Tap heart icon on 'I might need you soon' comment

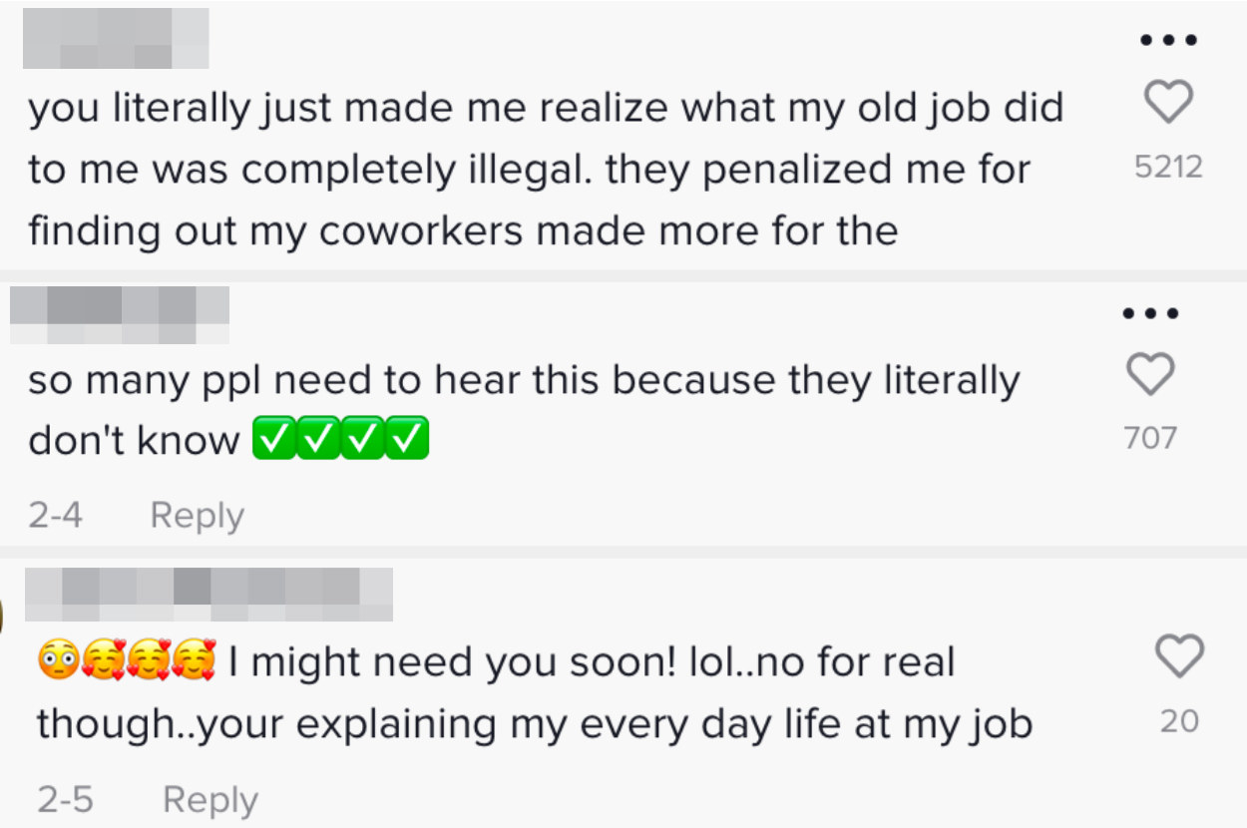(1178, 657)
